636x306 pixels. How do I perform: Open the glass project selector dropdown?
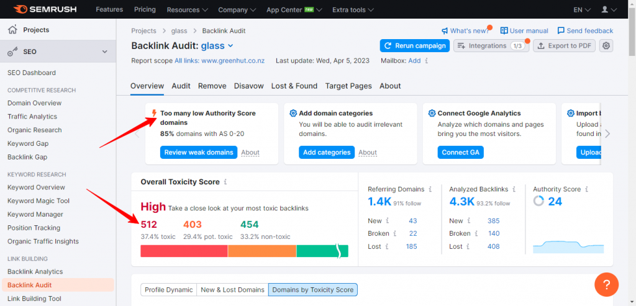[x=217, y=46]
